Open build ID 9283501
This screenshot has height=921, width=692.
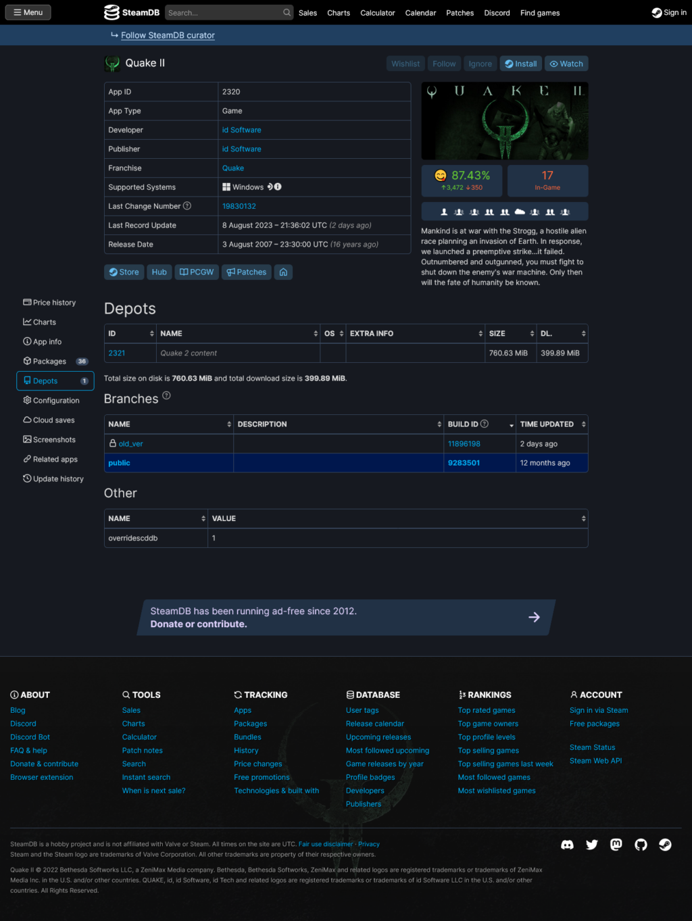tap(464, 463)
